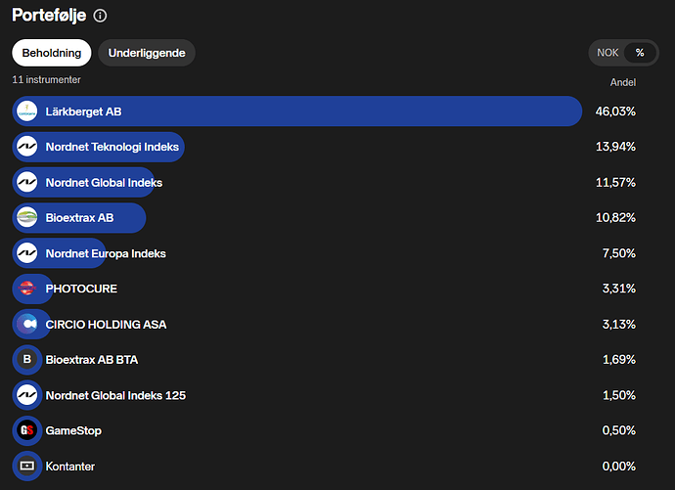Click the Lärkberget AB logo icon
The height and width of the screenshot is (490, 675).
27,111
